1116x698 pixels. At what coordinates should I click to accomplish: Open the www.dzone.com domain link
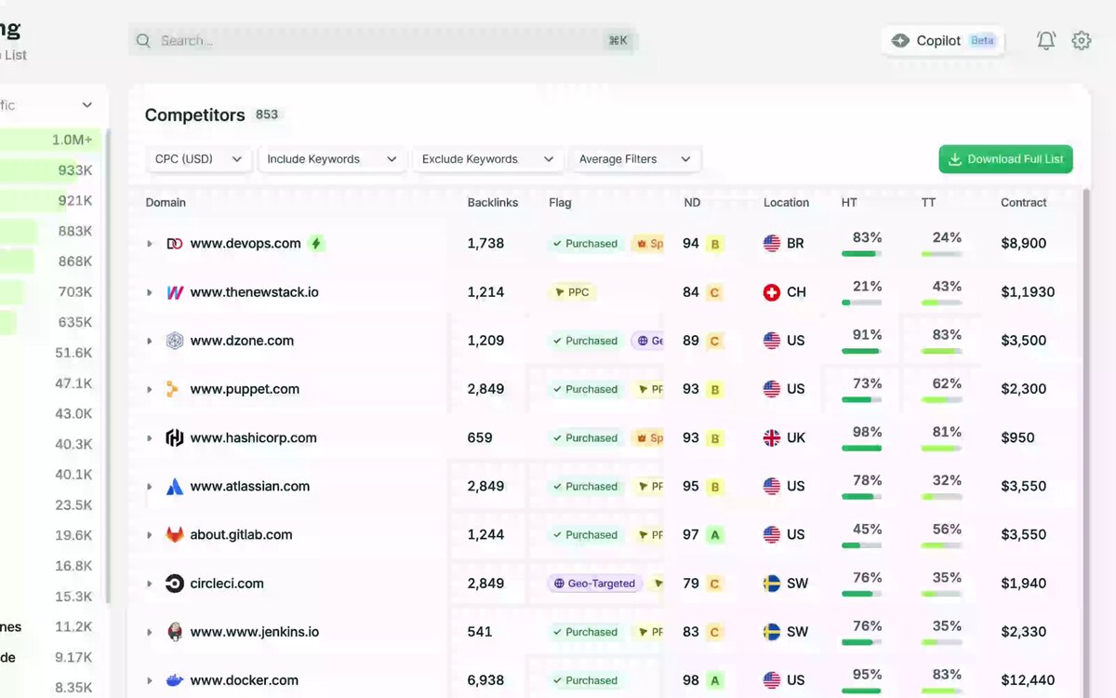pyautogui.click(x=242, y=341)
